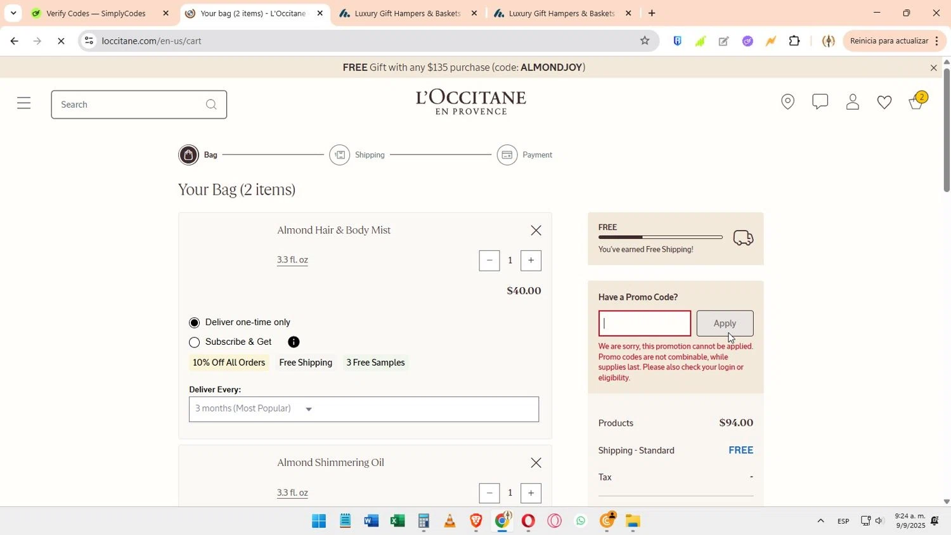Open the Bitwarden extension icon
This screenshot has width=951, height=535.
click(677, 41)
